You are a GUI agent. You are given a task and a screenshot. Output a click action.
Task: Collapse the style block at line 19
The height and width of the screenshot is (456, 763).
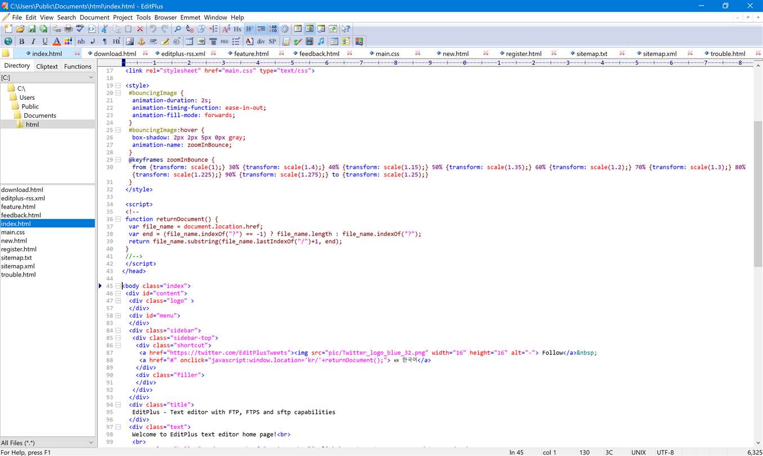(118, 86)
